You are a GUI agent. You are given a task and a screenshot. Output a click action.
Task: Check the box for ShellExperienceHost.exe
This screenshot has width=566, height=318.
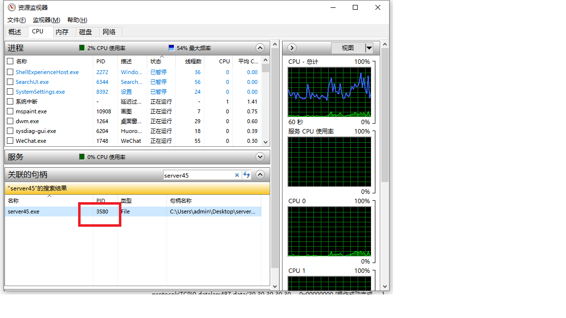click(10, 72)
